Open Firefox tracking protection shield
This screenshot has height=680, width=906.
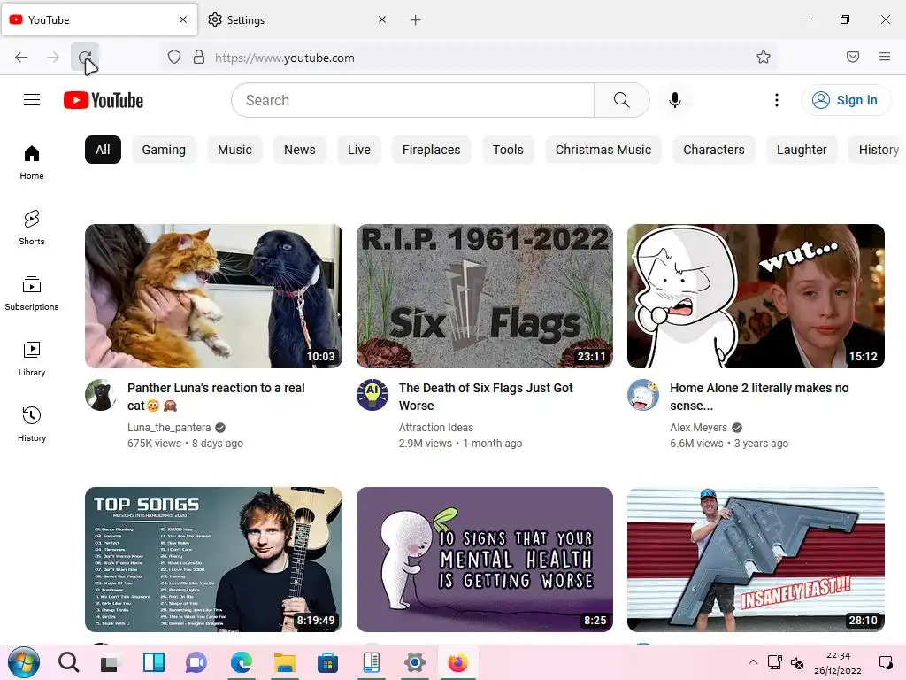coord(174,57)
